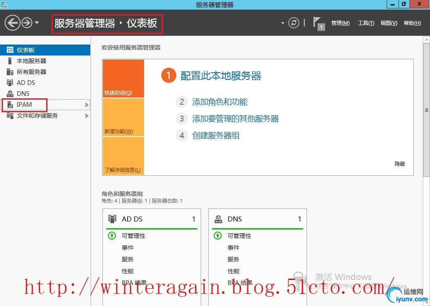
Task: Select AD DS in the sidebar
Action: tap(45, 83)
